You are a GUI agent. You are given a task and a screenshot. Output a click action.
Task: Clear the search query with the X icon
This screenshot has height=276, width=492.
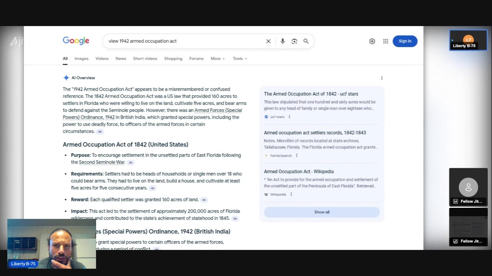(268, 41)
